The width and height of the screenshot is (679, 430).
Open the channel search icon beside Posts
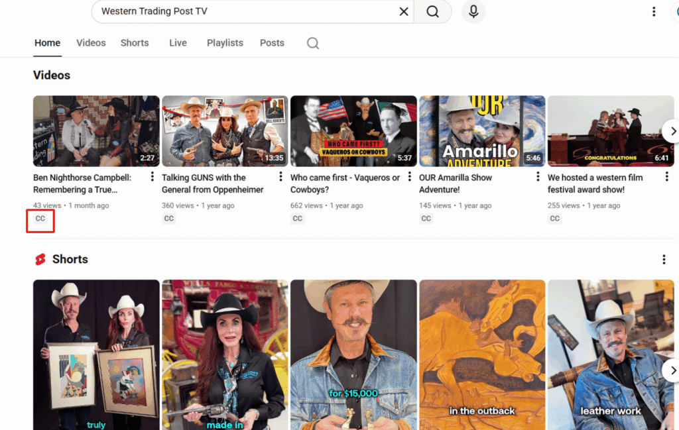313,43
